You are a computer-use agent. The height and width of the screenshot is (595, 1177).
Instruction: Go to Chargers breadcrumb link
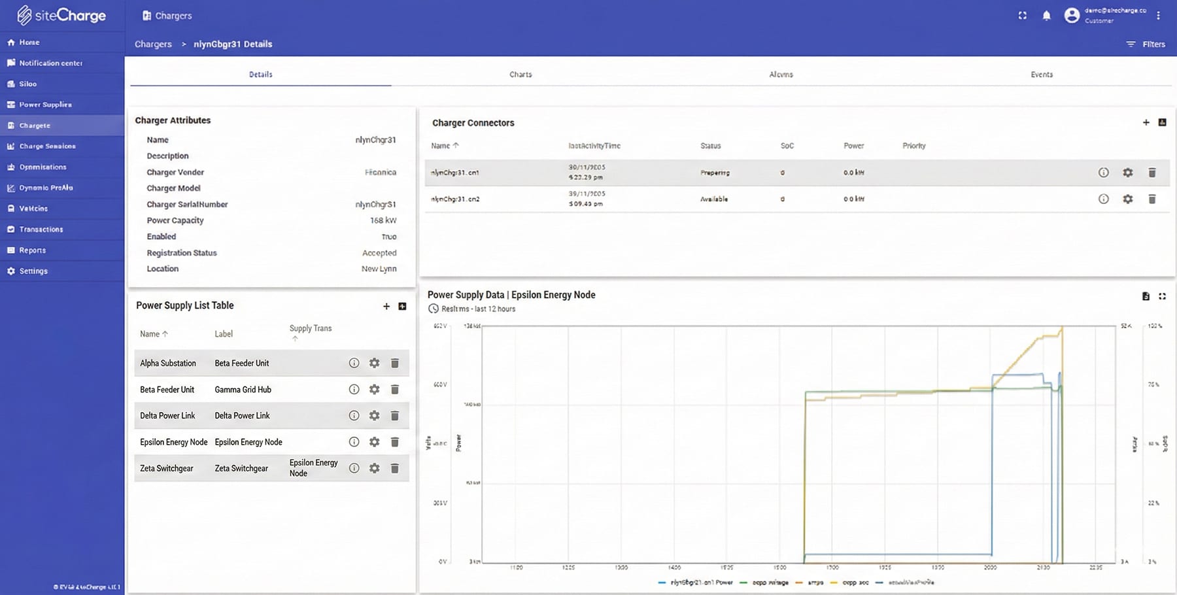[153, 44]
